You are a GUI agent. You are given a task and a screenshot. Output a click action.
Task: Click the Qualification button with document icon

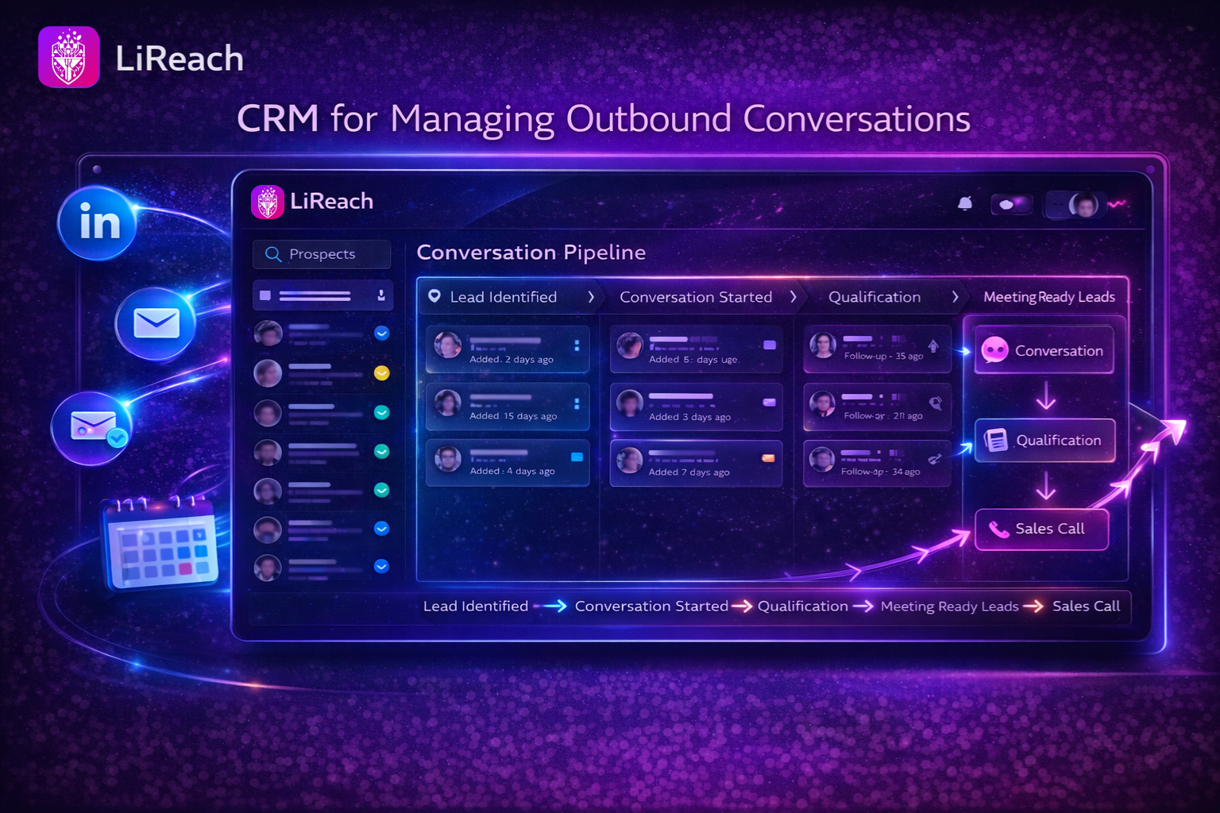[x=1044, y=440]
